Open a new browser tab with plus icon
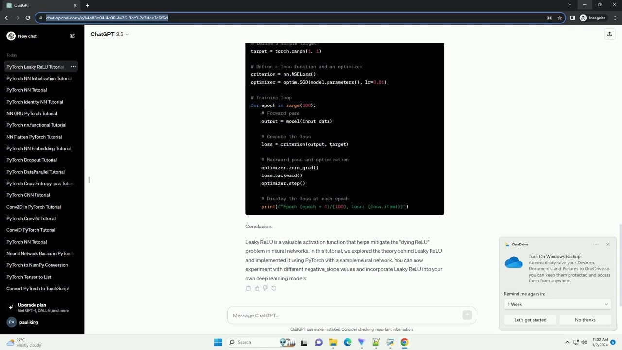Image resolution: width=622 pixels, height=350 pixels. click(87, 5)
